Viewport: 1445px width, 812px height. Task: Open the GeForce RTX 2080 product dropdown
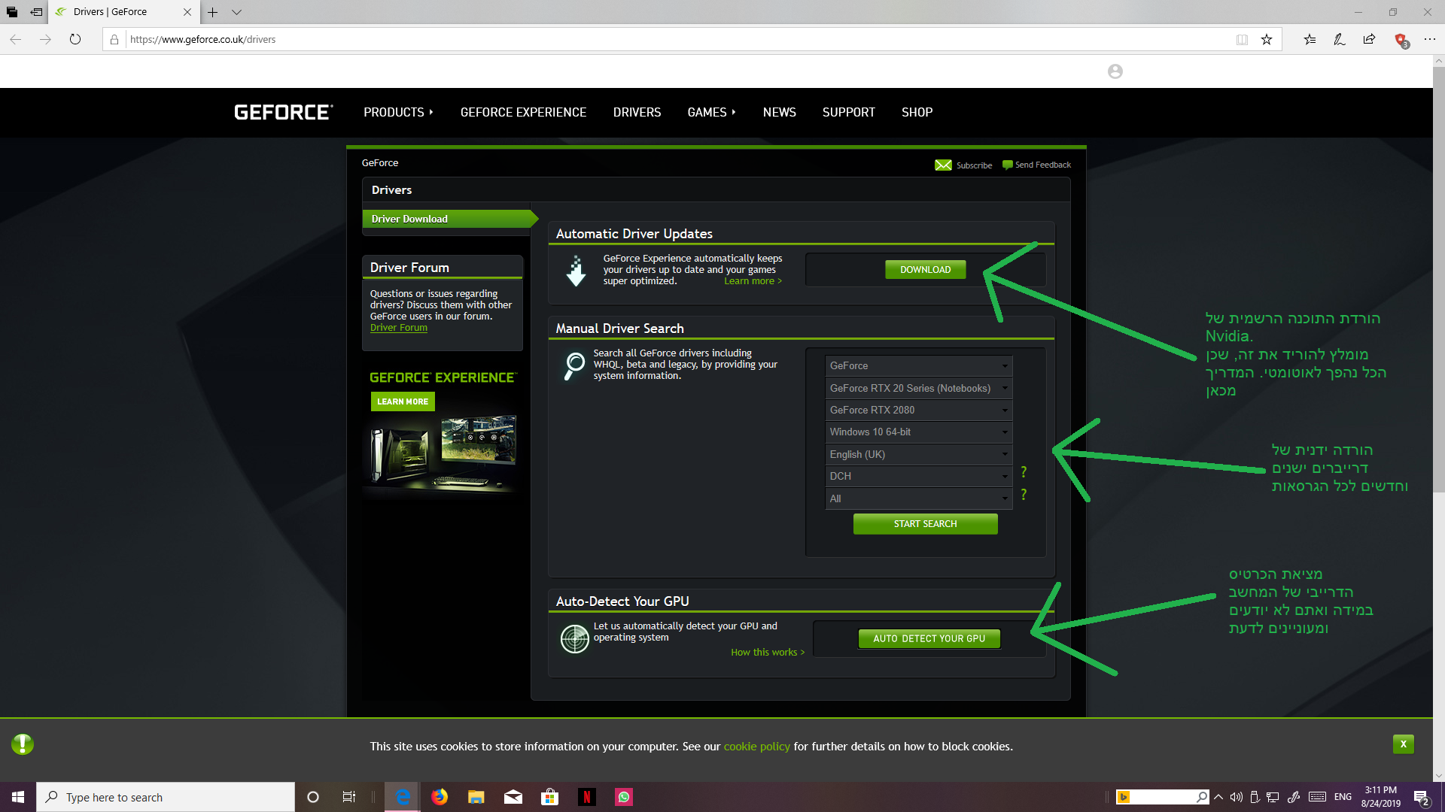[918, 411]
